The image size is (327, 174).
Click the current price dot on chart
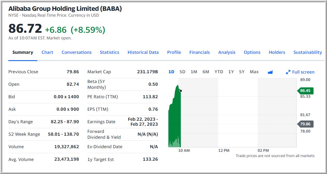click(x=181, y=91)
